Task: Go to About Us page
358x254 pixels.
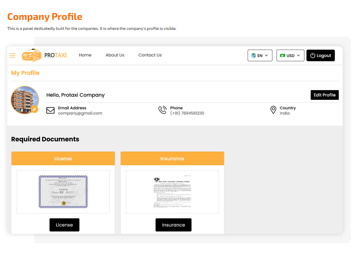Action: tap(115, 55)
